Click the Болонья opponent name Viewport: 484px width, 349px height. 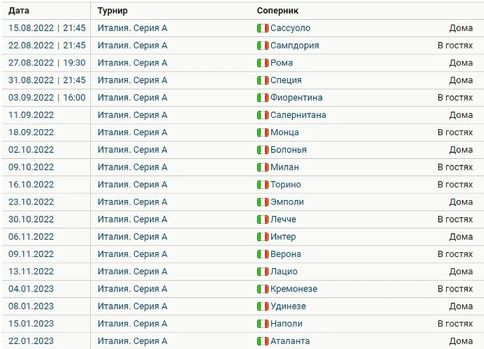[x=288, y=150]
